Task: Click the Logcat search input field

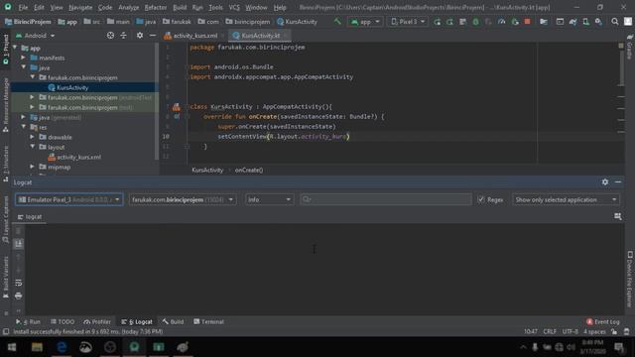Action: (x=386, y=199)
